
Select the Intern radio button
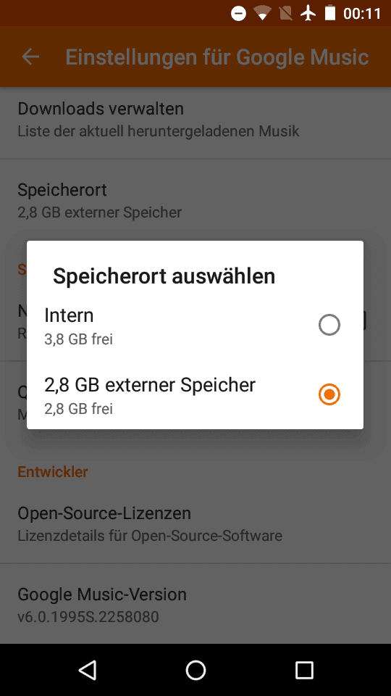click(329, 325)
